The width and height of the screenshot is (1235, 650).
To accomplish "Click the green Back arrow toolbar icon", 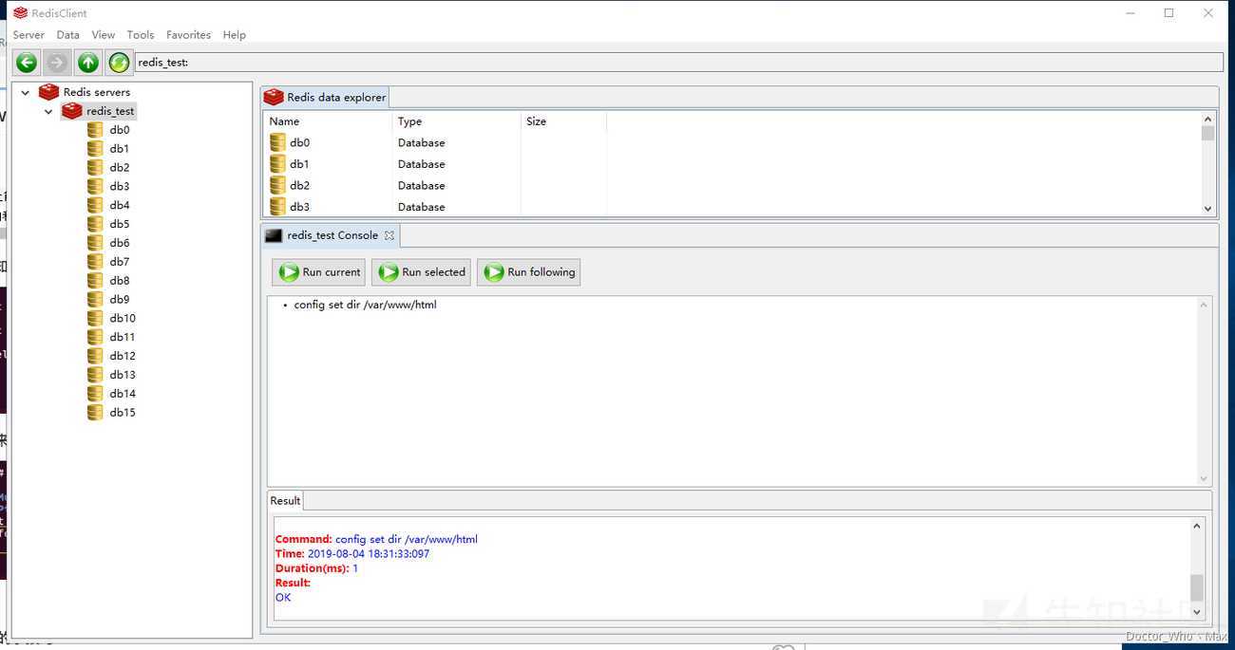I will [27, 63].
